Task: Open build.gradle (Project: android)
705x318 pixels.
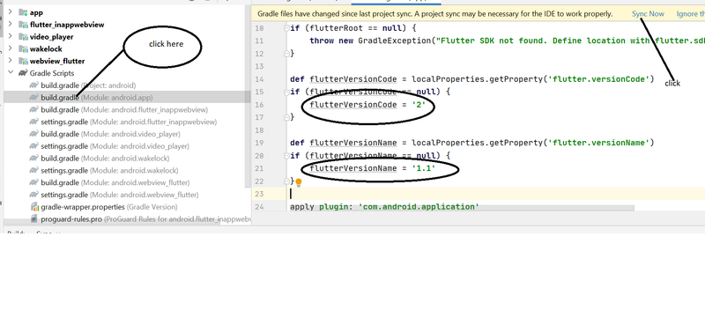Action: [88, 85]
